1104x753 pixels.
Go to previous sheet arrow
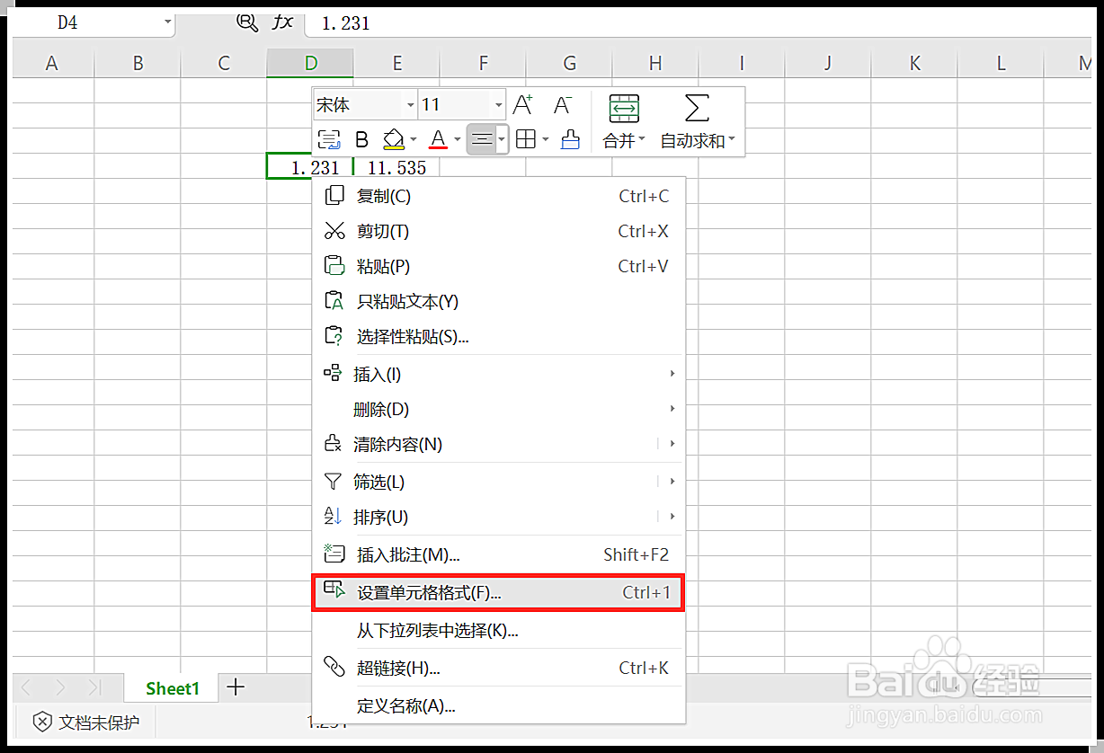(x=26, y=688)
